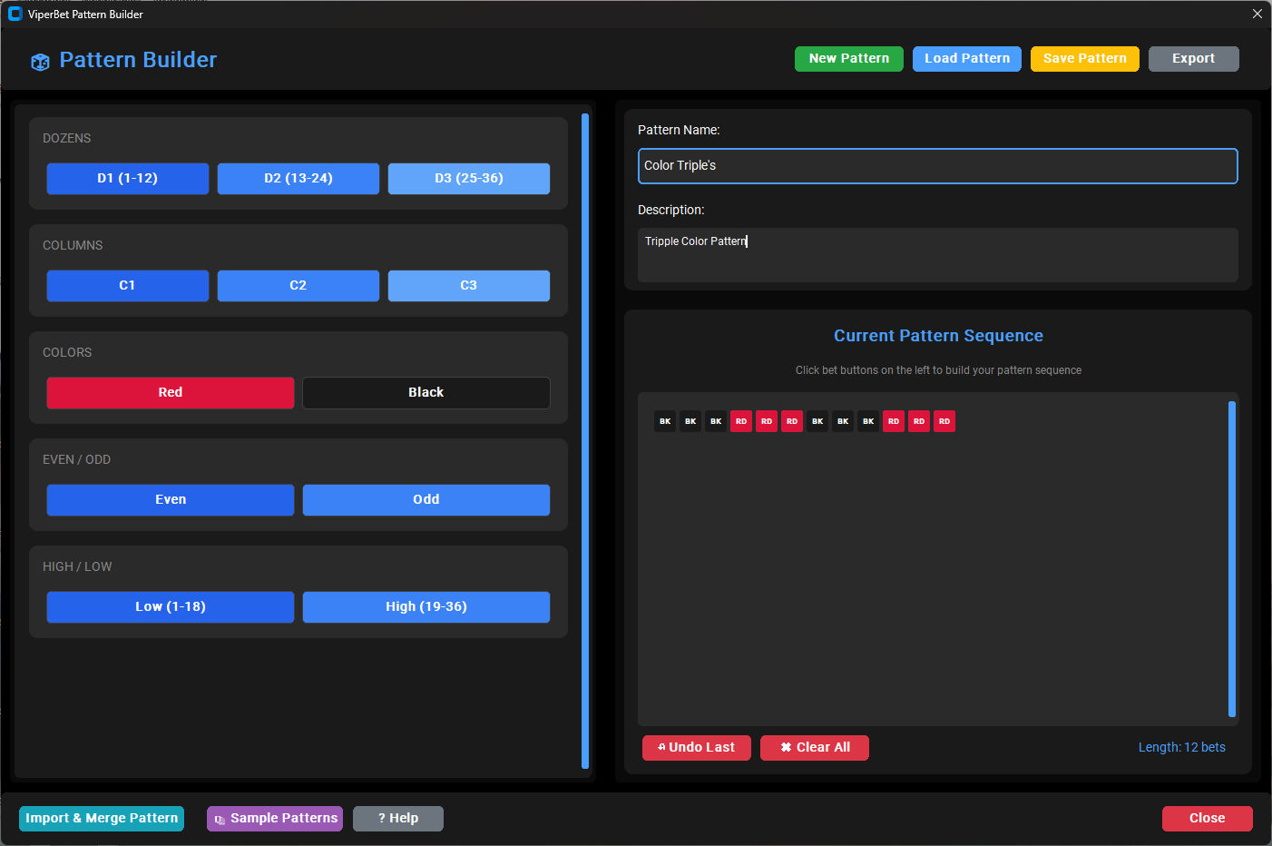Image resolution: width=1272 pixels, height=846 pixels.
Task: Add a Red bet to the pattern
Action: tap(171, 392)
